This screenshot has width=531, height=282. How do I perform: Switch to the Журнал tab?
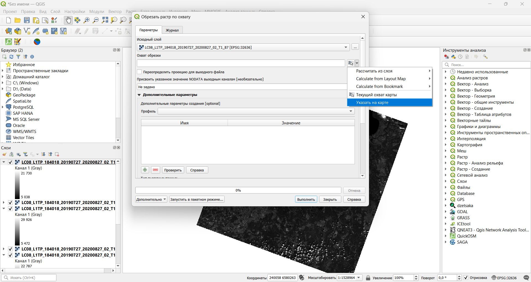[172, 30]
